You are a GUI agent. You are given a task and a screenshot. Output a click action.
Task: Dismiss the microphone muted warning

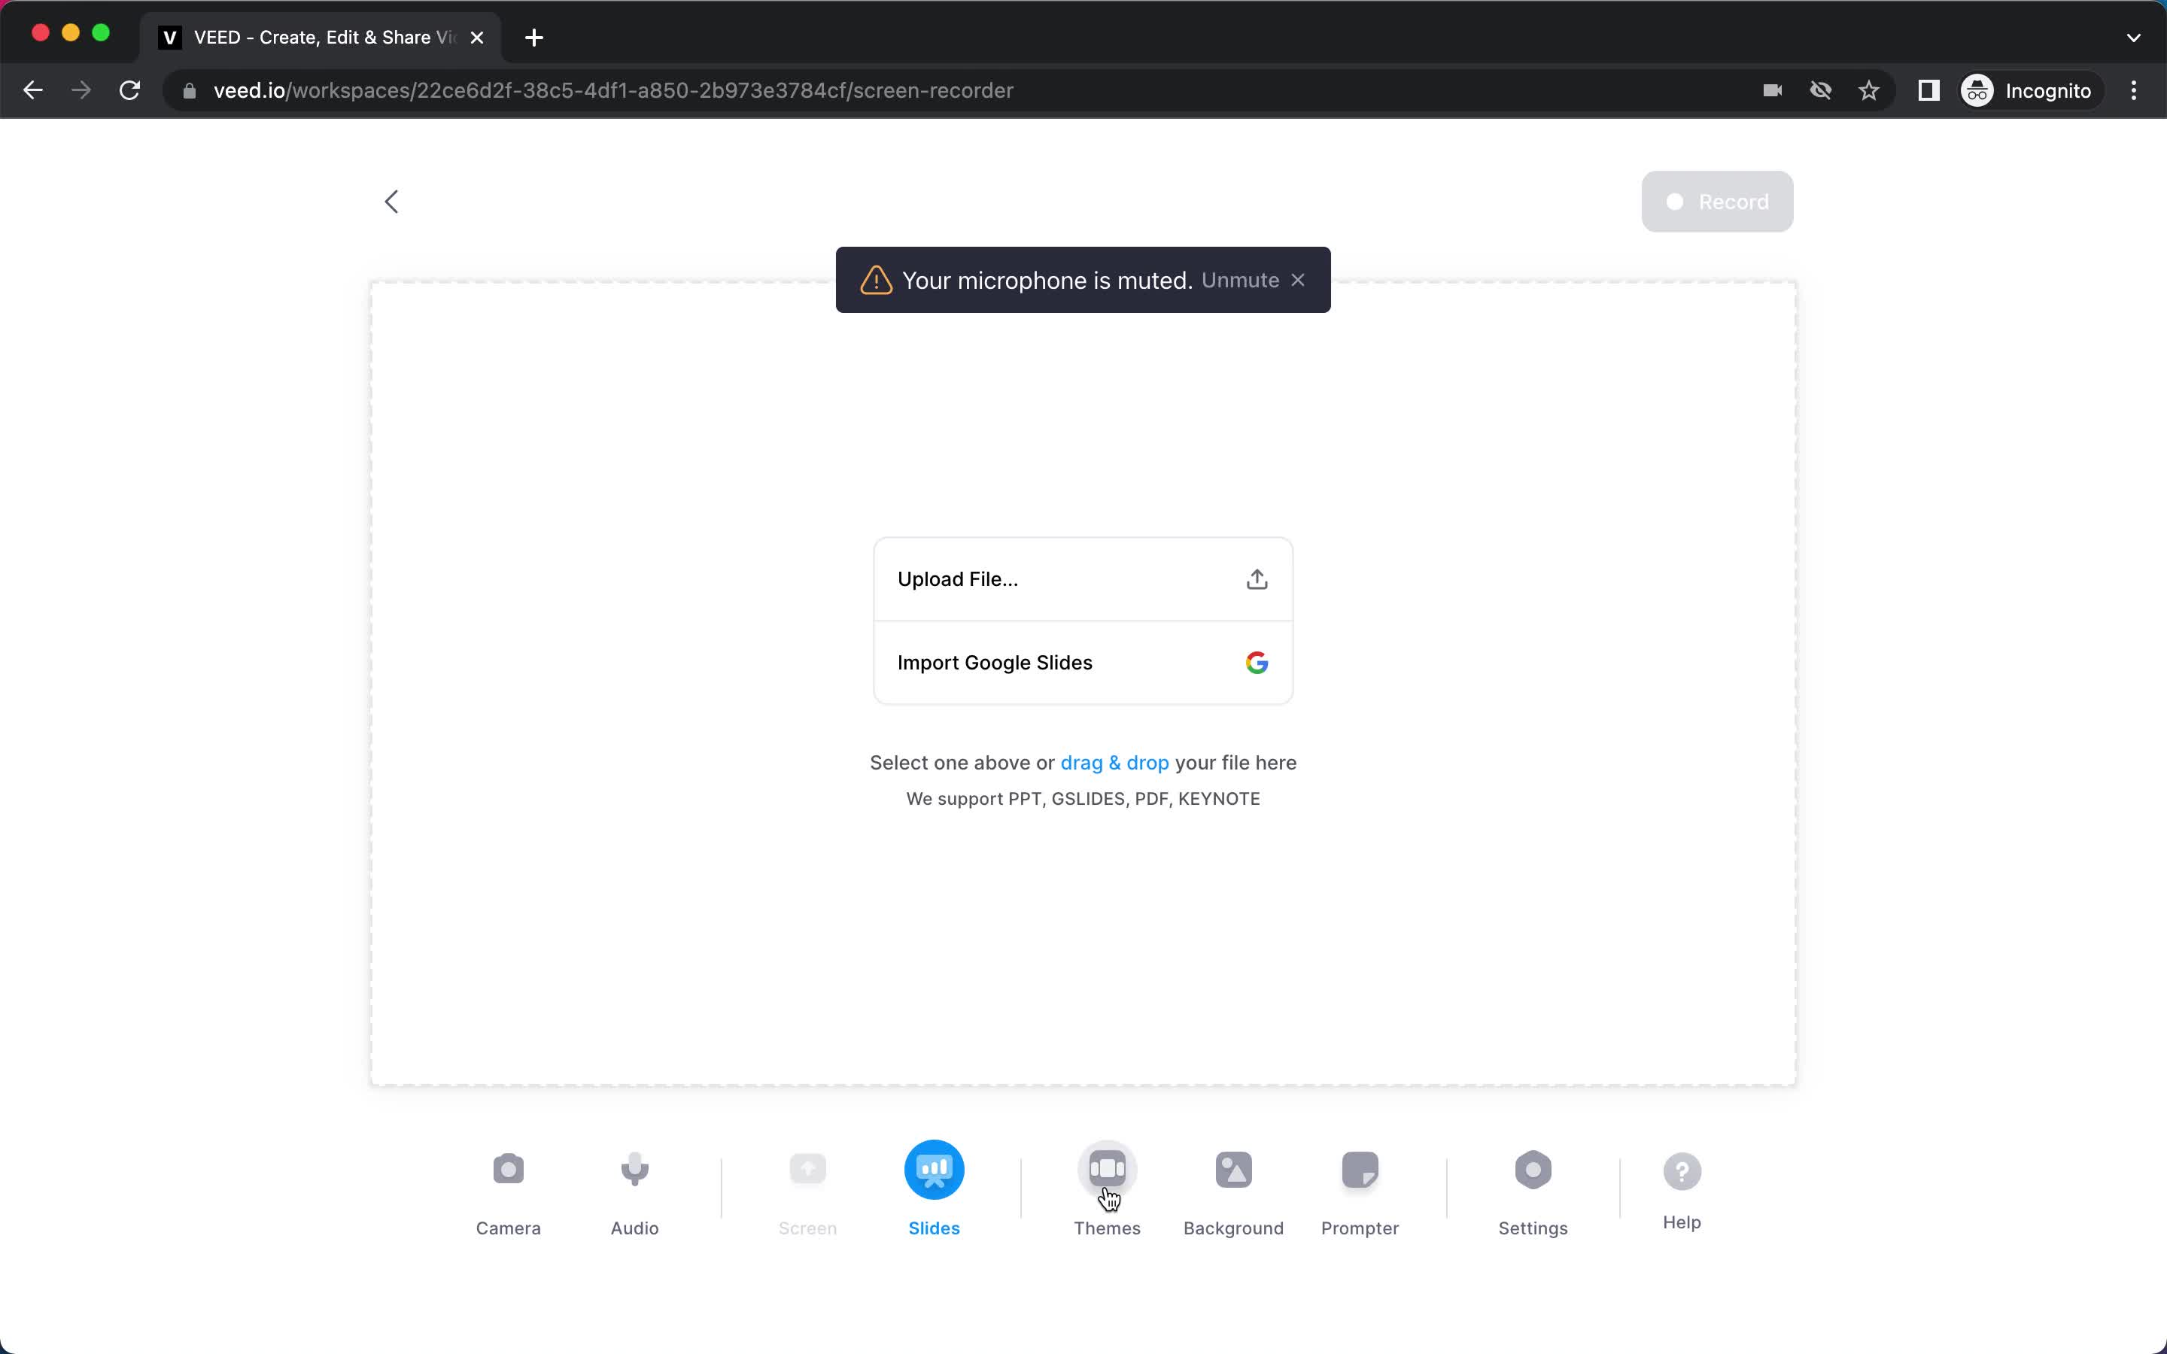coord(1298,279)
